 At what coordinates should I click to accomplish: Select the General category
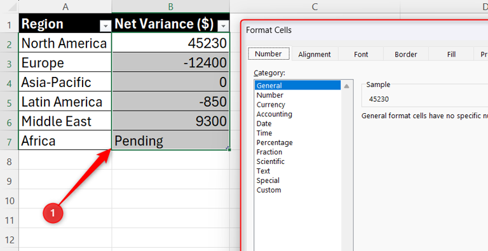coord(297,85)
